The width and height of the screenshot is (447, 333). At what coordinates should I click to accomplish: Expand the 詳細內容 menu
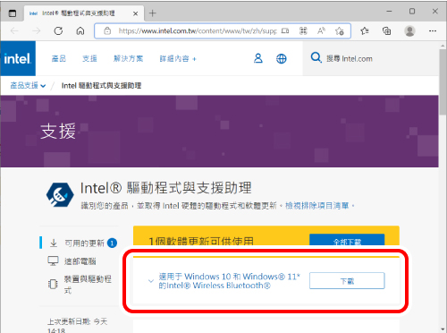178,59
